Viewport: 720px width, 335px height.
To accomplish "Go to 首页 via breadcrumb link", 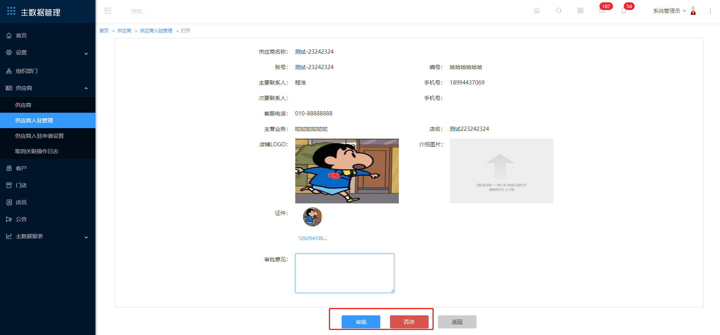I will point(104,31).
